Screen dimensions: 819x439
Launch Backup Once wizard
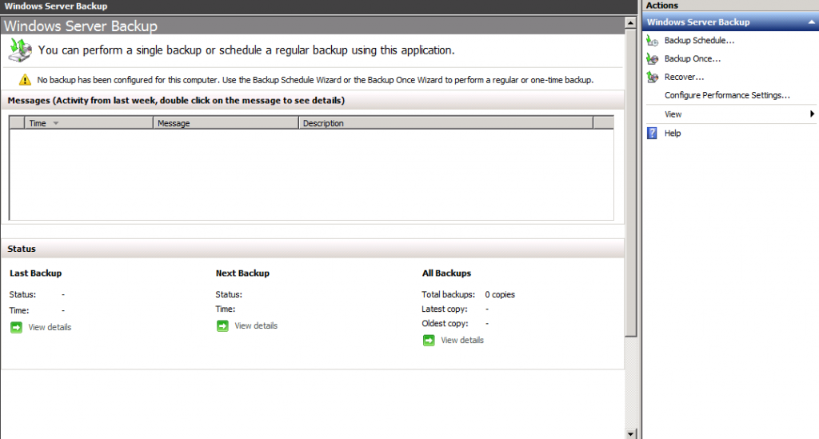coord(692,59)
